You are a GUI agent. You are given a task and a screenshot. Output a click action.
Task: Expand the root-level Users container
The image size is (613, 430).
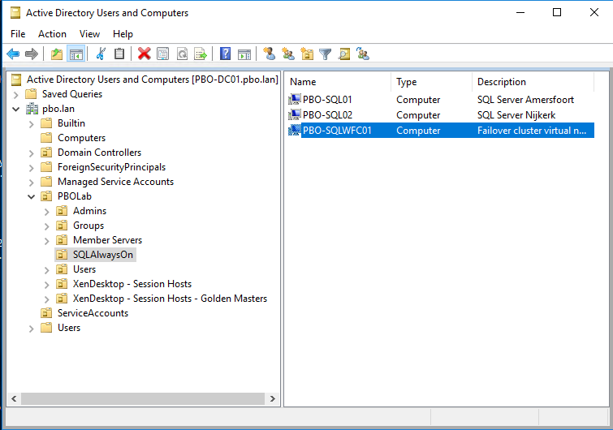[x=32, y=329]
